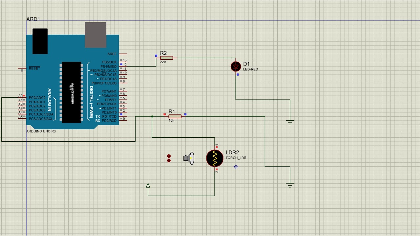Image resolution: width=420 pixels, height=236 pixels.
Task: Select the R1 10k resistor
Action: tap(175, 116)
